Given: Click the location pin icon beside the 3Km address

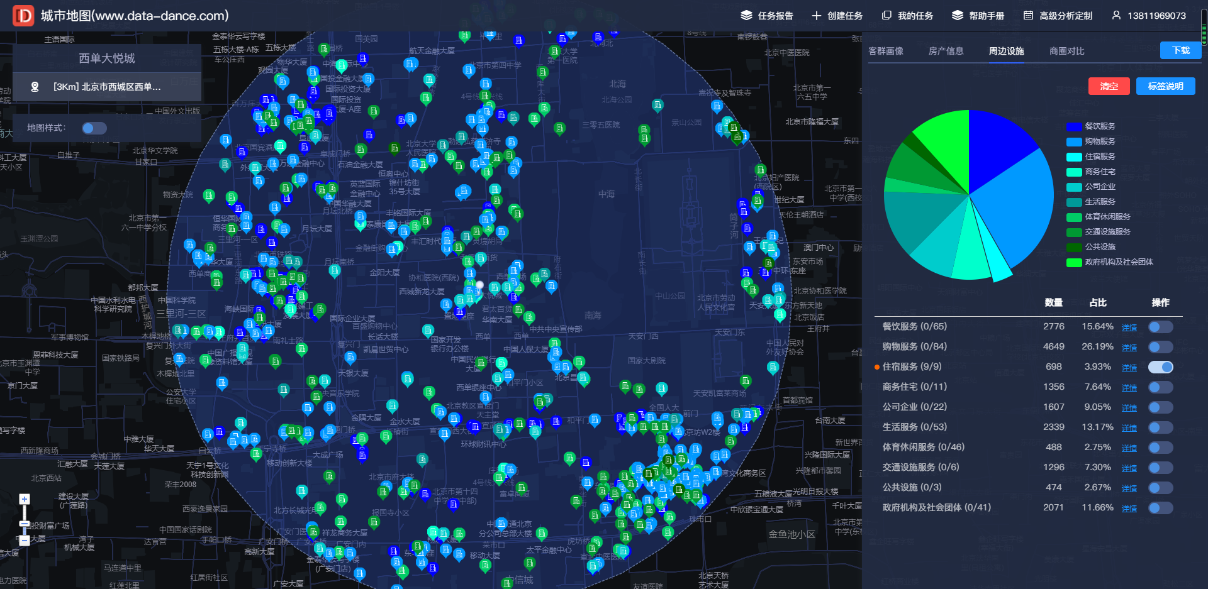Looking at the screenshot, I should pyautogui.click(x=35, y=87).
